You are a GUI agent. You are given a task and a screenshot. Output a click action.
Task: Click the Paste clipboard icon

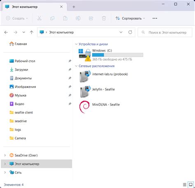tap(65, 18)
